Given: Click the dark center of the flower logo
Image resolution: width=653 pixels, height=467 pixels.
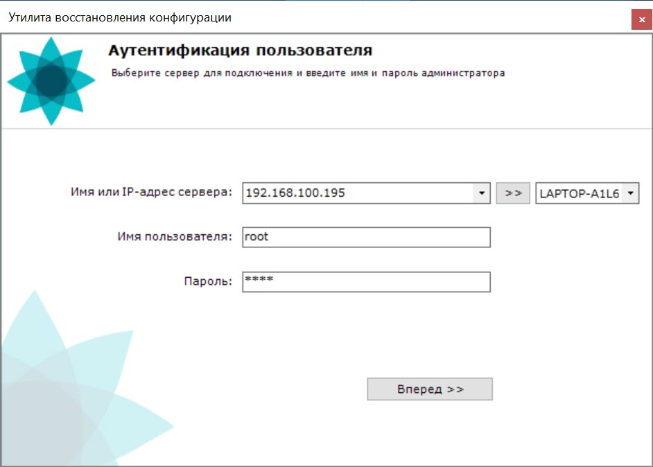Looking at the screenshot, I should [x=51, y=82].
